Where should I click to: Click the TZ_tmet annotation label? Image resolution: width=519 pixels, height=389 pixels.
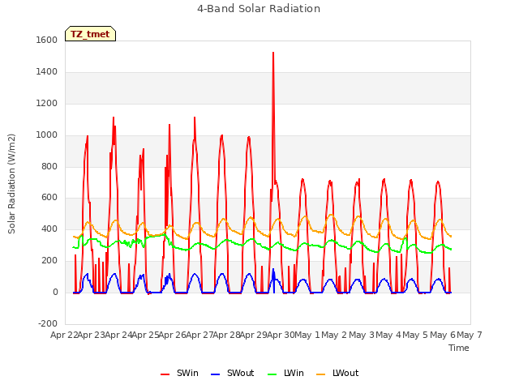pos(90,34)
